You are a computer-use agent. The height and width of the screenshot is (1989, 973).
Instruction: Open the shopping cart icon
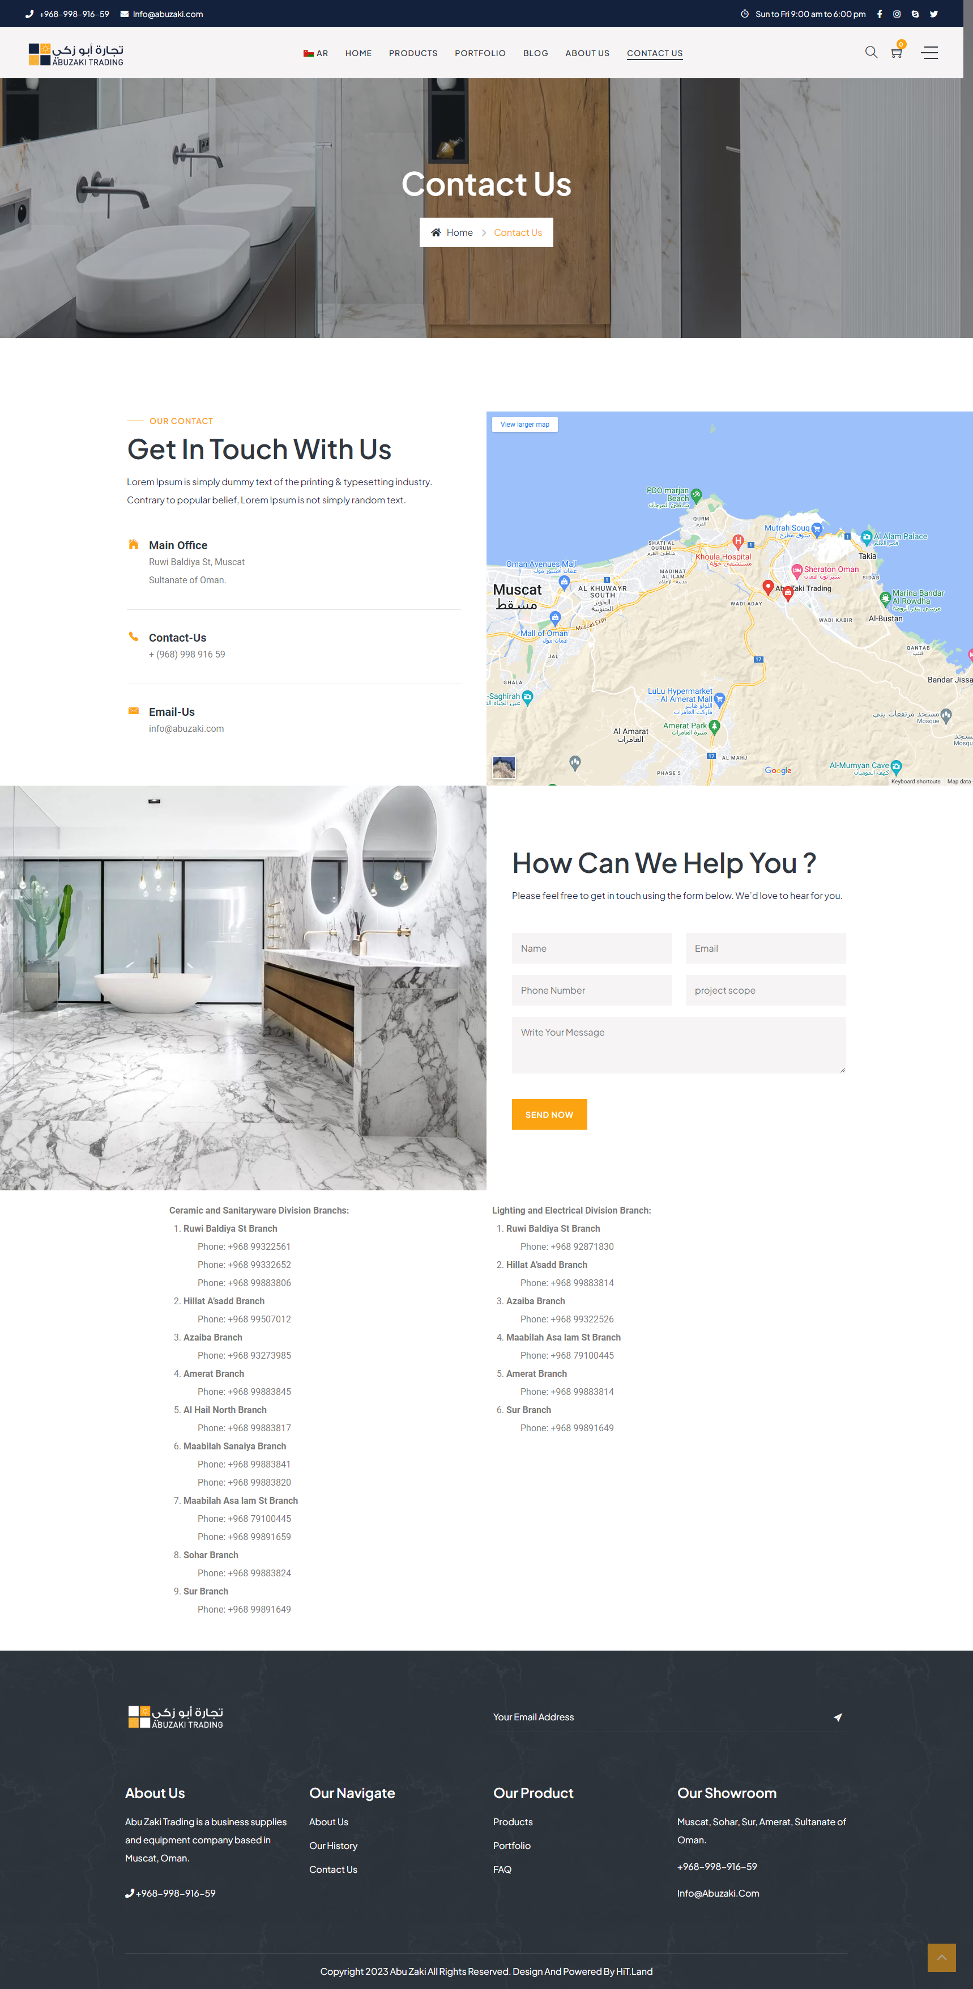tap(897, 52)
